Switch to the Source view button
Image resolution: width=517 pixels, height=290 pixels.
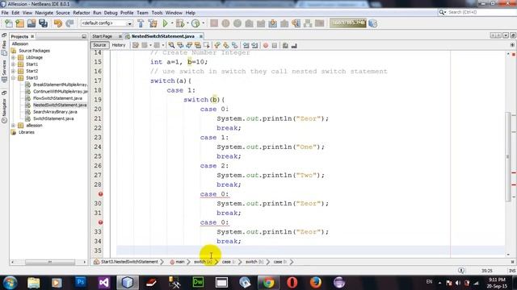point(99,45)
